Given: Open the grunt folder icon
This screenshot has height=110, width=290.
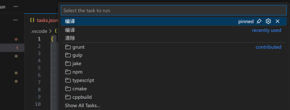Looking at the screenshot, I should click(x=68, y=47).
